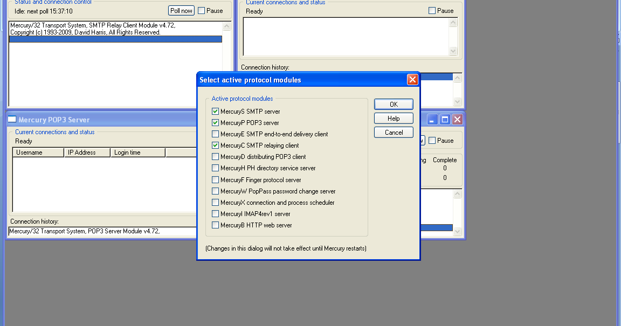Click the Poll now button
Viewport: 621px width, 326px height.
tap(181, 11)
